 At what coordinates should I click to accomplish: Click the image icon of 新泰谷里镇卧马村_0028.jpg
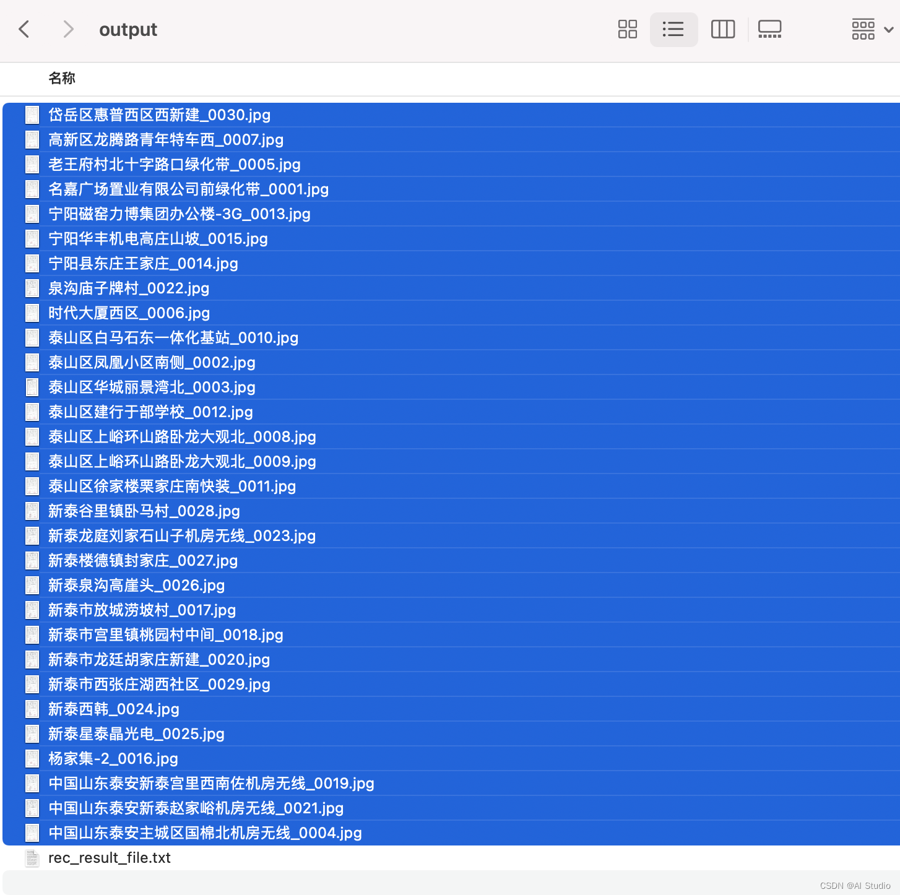tap(32, 511)
